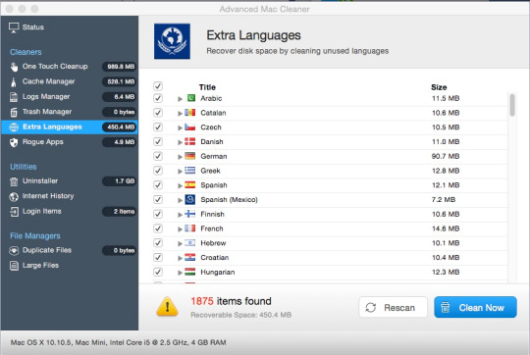Click the Duplicate Files icon

14,250
